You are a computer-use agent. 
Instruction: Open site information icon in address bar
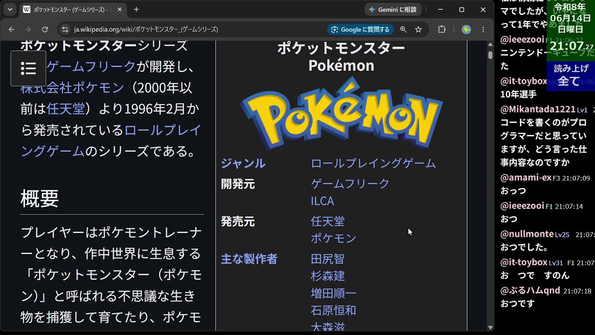65,29
